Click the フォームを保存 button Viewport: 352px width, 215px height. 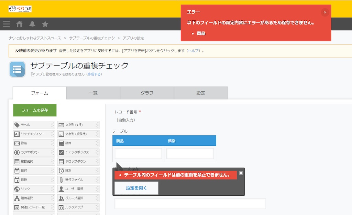[x=35, y=110]
